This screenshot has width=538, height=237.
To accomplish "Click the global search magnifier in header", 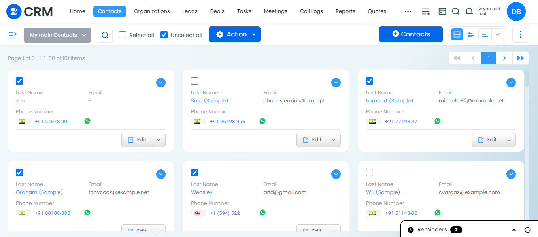I will pyautogui.click(x=456, y=11).
